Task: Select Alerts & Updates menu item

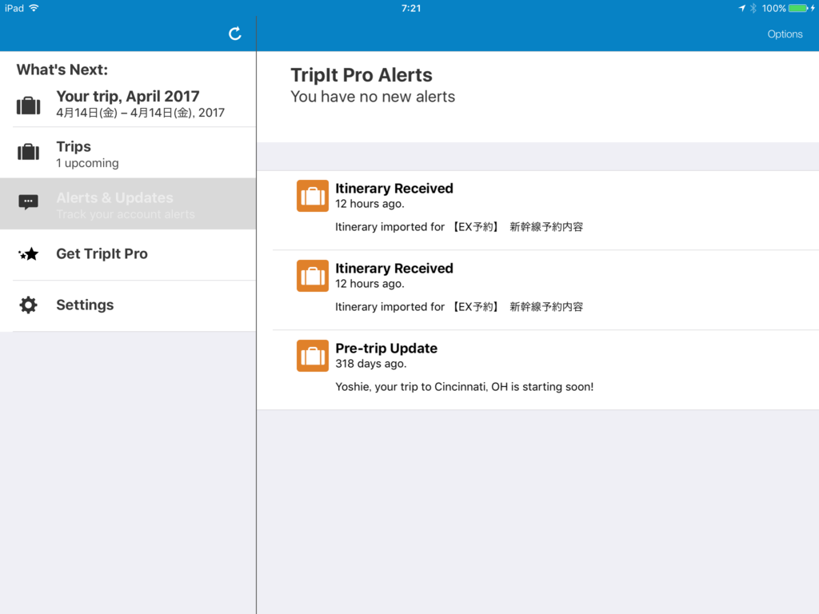Action: tap(128, 204)
